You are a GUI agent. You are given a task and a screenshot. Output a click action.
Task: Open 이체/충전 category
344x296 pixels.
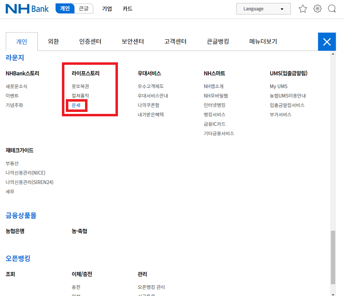pos(82,274)
